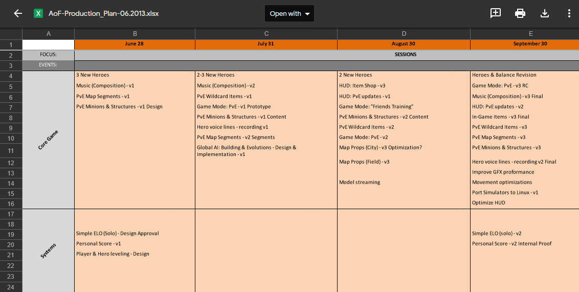The image size is (579, 292).
Task: Open the three-dot more actions menu
Action: coord(569,14)
